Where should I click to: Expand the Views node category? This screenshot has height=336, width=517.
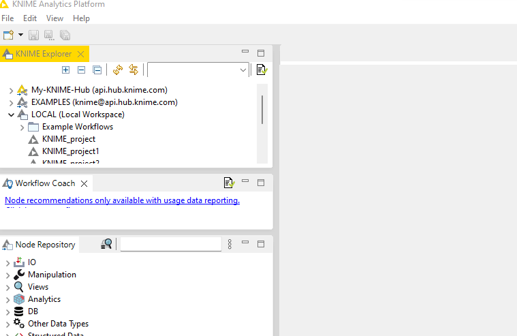(x=7, y=288)
